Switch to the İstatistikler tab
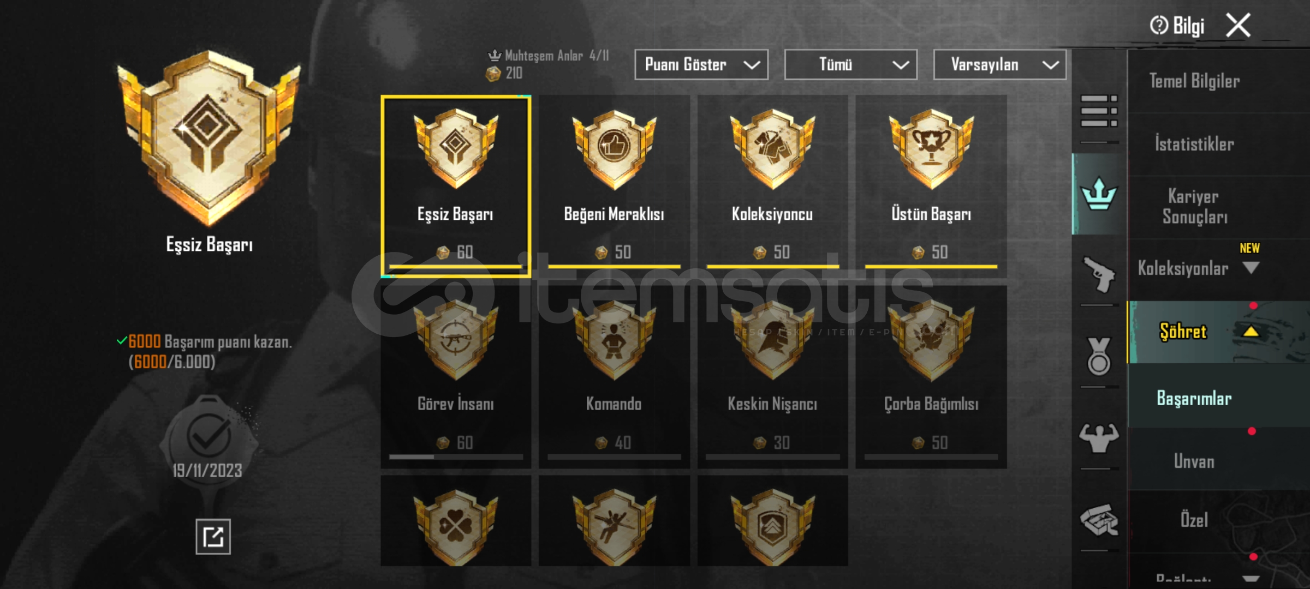Viewport: 1310px width, 589px height. point(1194,144)
